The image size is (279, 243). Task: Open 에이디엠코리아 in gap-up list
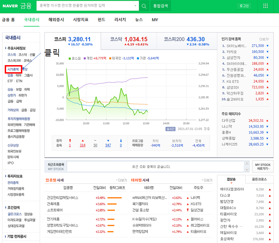point(232,189)
